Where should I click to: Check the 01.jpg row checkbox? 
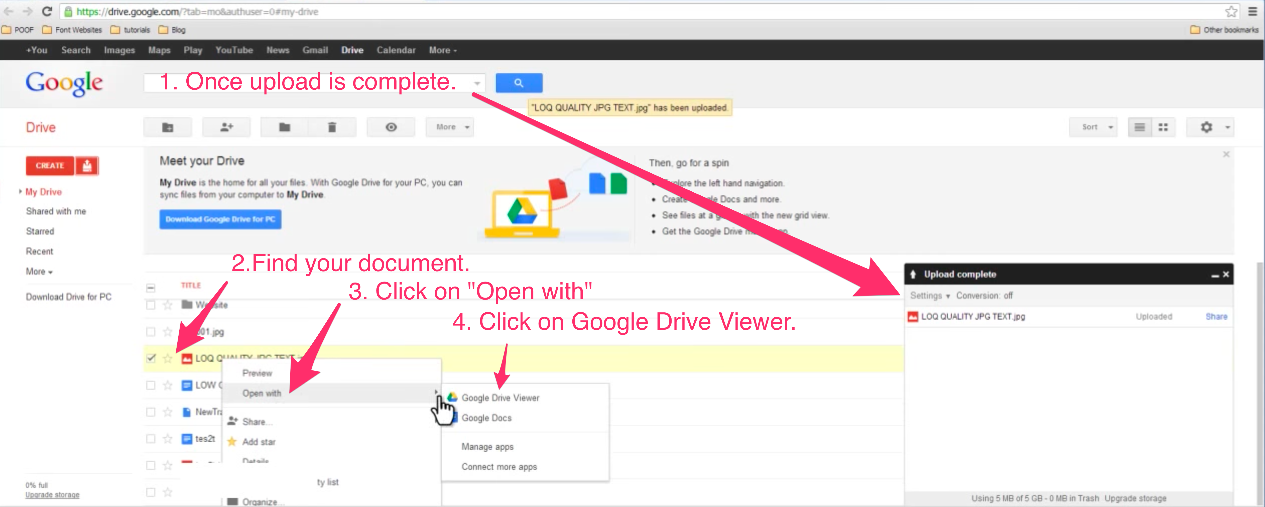[151, 332]
